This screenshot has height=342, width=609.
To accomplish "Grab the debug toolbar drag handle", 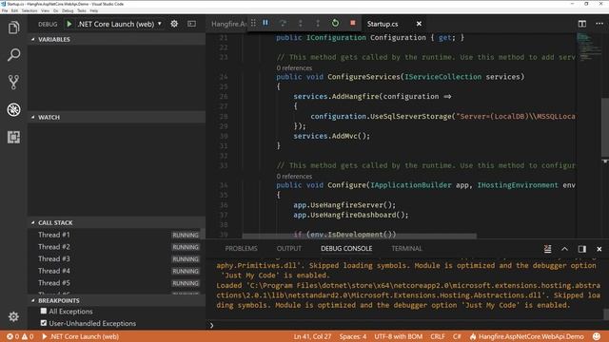I will coord(253,23).
